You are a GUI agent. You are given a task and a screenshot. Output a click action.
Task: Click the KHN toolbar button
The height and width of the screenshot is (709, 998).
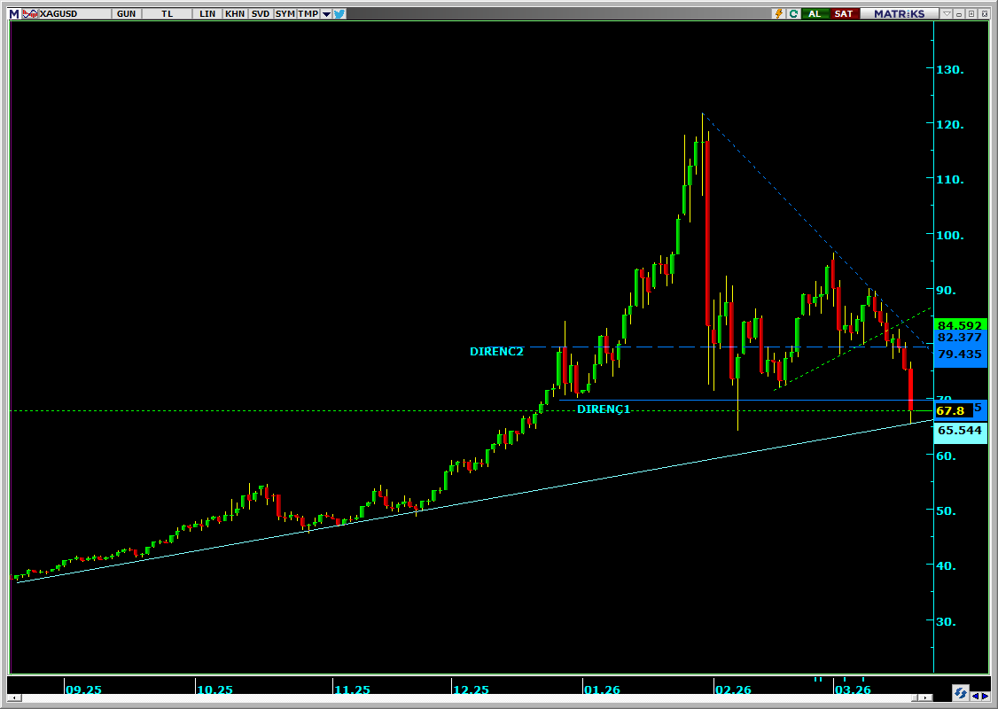pos(235,13)
